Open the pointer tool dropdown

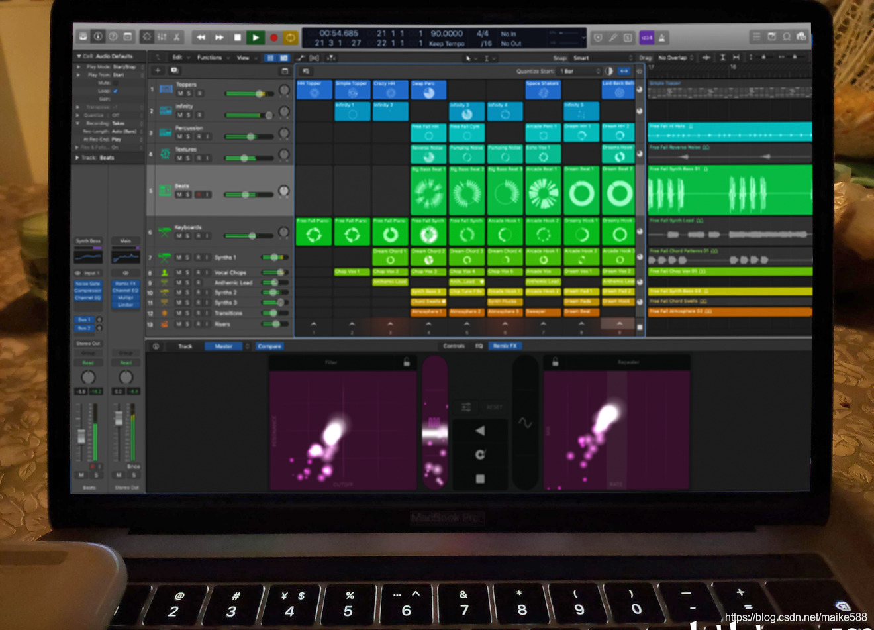471,58
